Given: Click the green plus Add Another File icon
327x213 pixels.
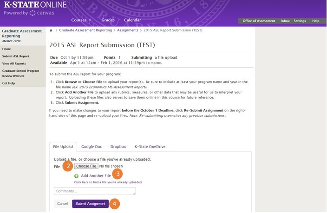Looking at the screenshot, I should pyautogui.click(x=76, y=176).
